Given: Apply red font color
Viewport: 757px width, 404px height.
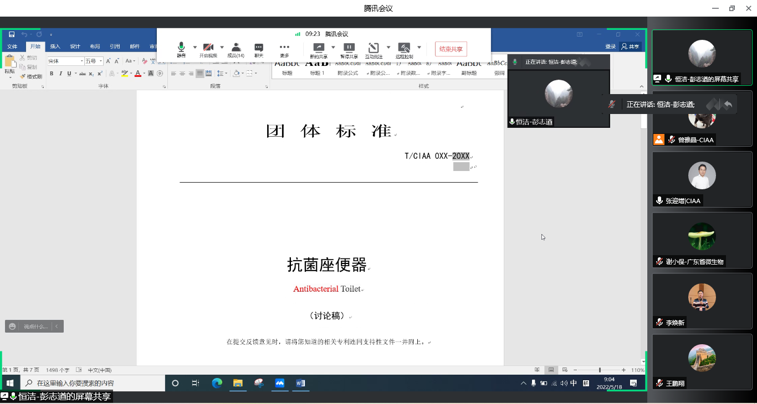Looking at the screenshot, I should [138, 74].
